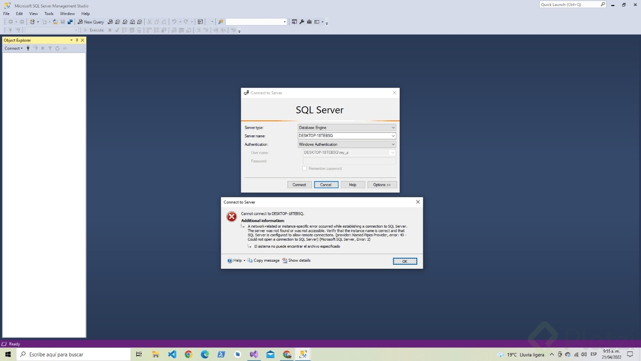641x361 pixels.
Task: Open the Help menu in menu bar
Action: 86,14
